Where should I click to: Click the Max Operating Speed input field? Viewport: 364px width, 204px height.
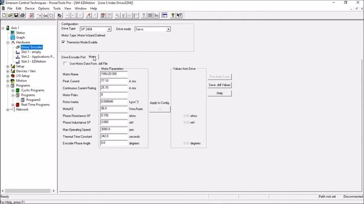coord(114,130)
